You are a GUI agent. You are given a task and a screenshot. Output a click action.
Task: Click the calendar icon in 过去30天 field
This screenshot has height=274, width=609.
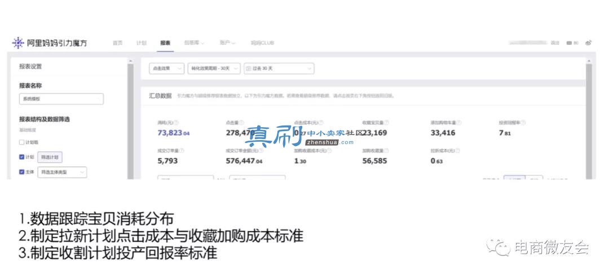[249, 69]
